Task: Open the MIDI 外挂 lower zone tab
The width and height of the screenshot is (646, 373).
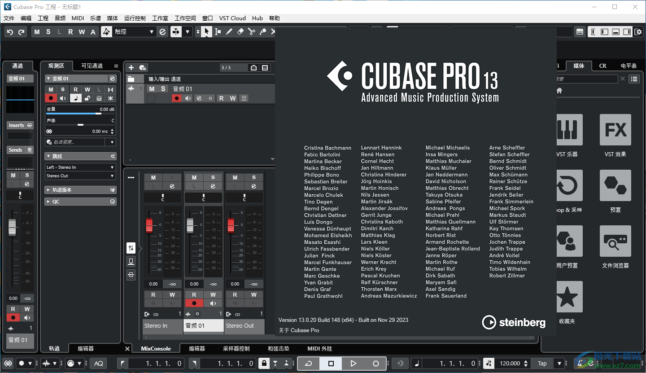Action: 320,348
